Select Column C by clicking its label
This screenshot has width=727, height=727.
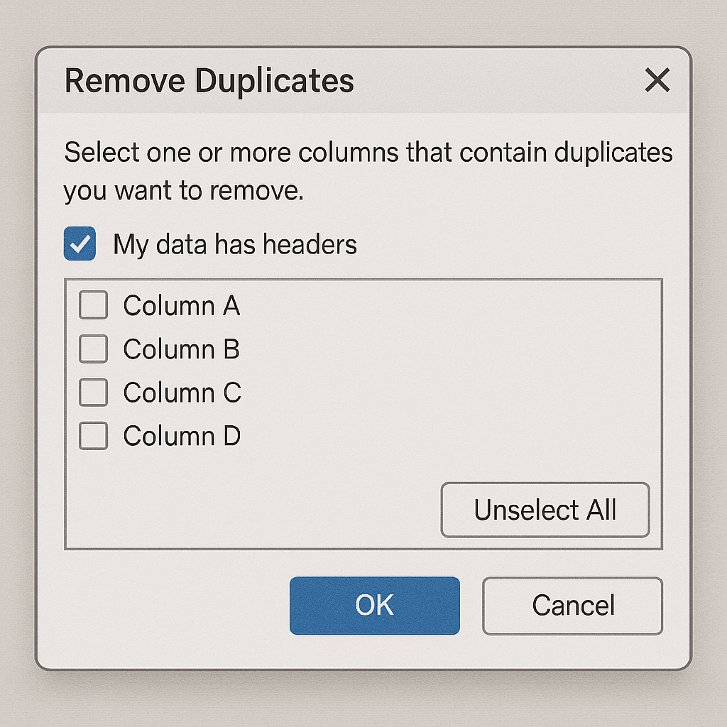pos(181,393)
